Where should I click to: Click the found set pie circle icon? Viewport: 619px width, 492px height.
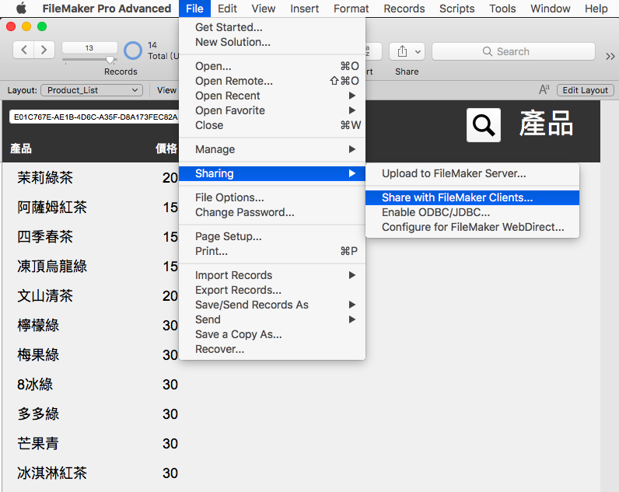point(133,51)
